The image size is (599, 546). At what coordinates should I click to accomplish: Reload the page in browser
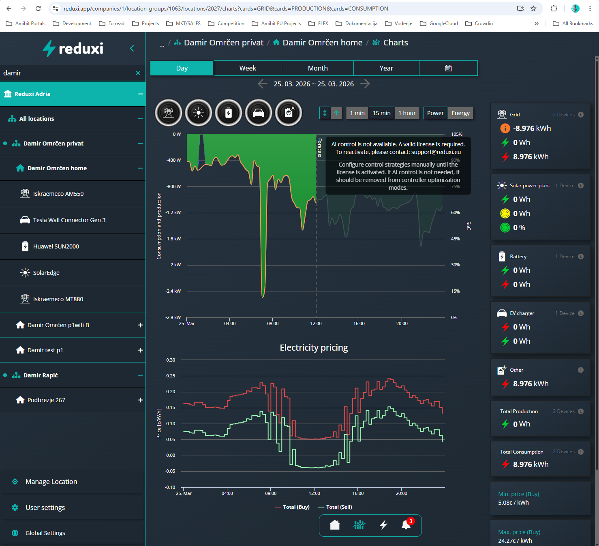tap(38, 9)
